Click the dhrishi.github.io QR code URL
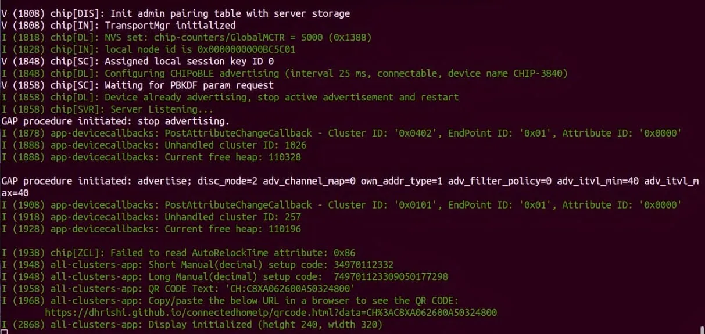The height and width of the screenshot is (334, 705). [271, 313]
